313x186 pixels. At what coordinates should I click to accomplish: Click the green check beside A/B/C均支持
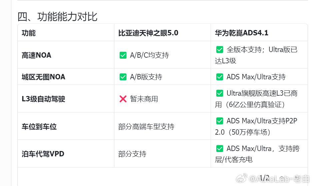click(123, 55)
